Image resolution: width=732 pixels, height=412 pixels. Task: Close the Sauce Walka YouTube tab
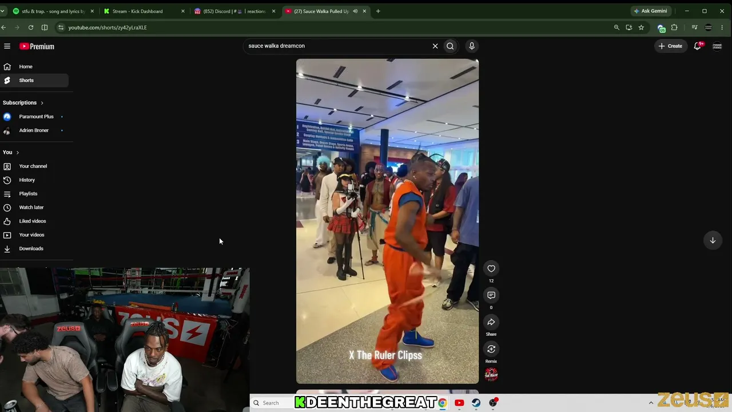pos(364,11)
